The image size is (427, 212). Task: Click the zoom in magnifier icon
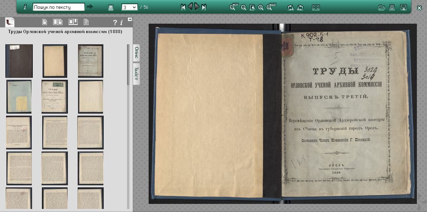pyautogui.click(x=261, y=7)
